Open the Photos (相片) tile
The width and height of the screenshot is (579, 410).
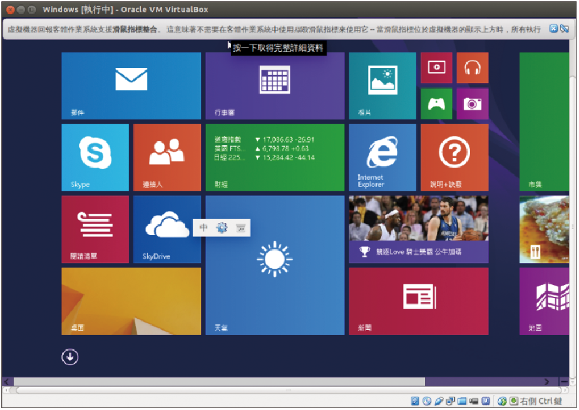(x=382, y=86)
